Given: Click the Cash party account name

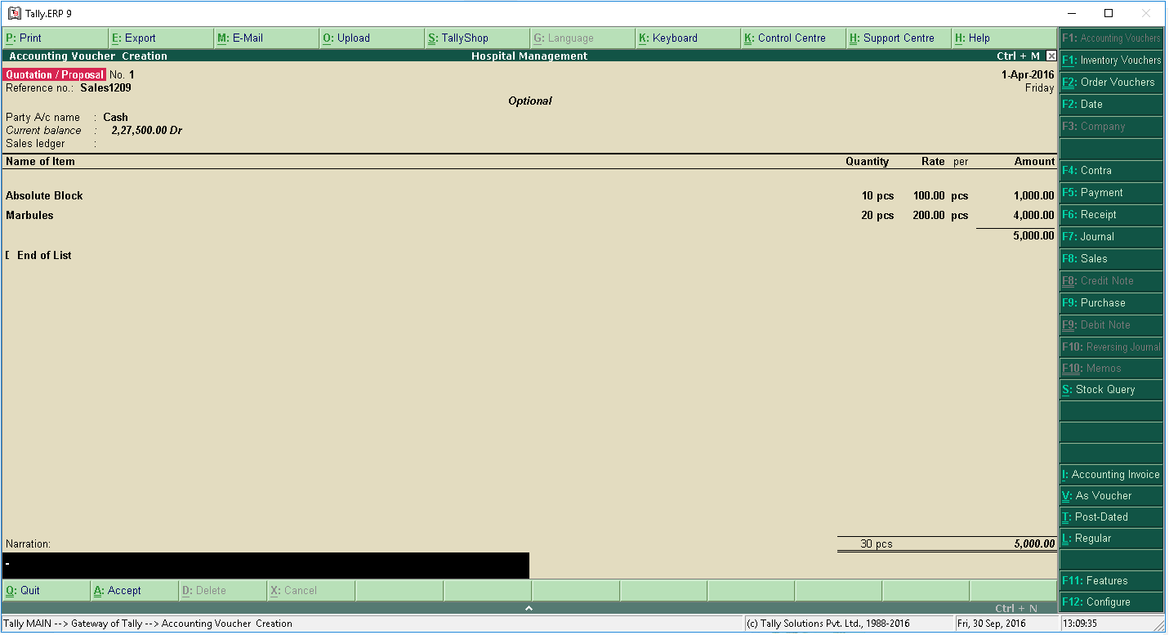Looking at the screenshot, I should pos(115,118).
